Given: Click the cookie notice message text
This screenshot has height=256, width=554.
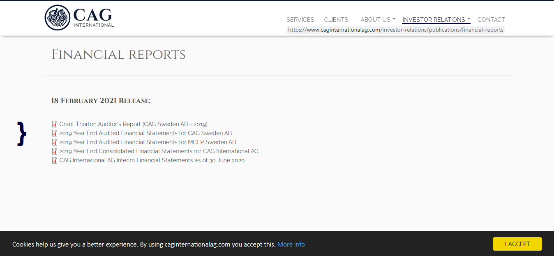Looking at the screenshot, I should point(144,244).
